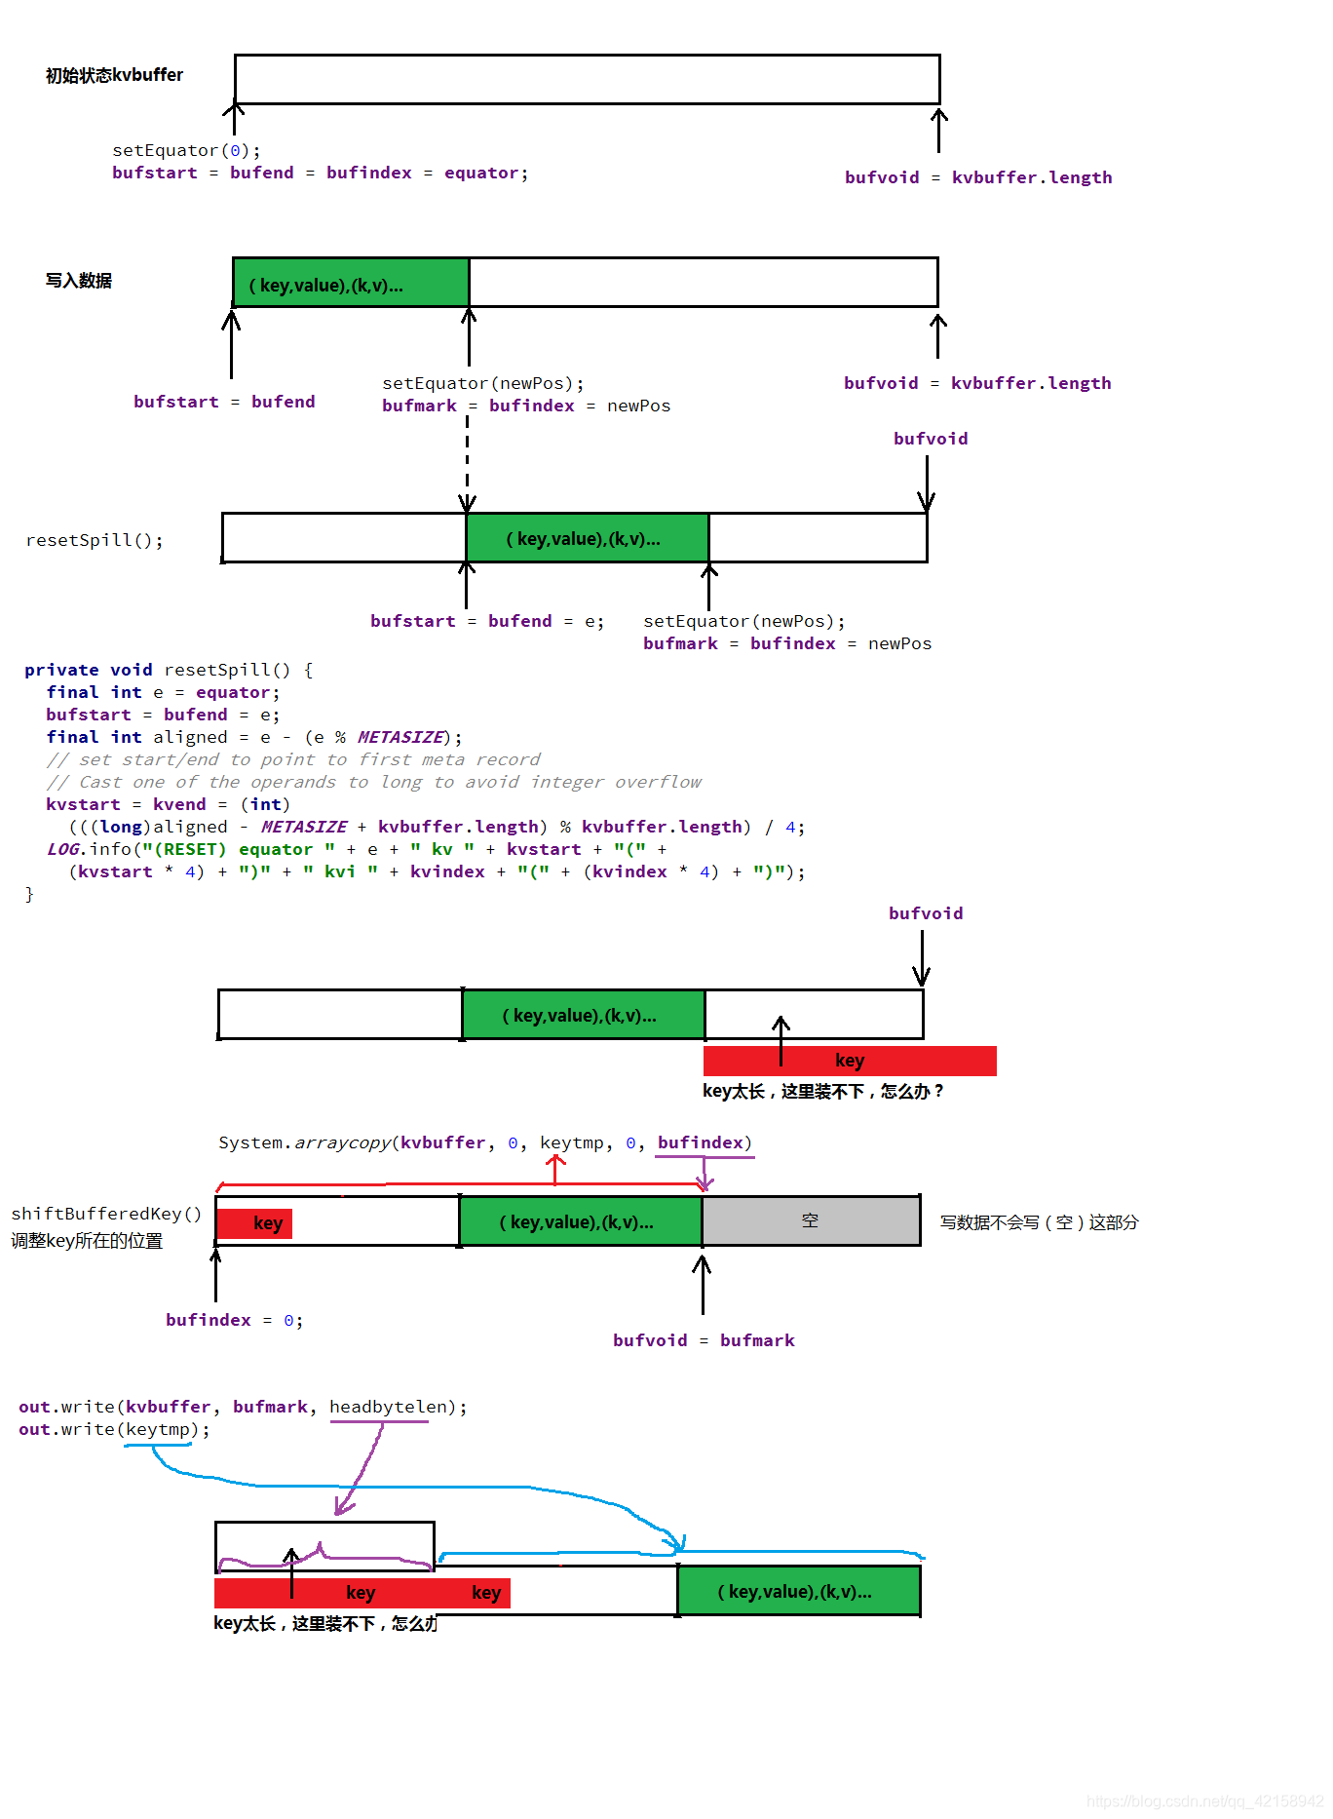Click the note "写数据不会写（空）这部分"
This screenshot has width=1333, height=1819.
coord(1039,1222)
